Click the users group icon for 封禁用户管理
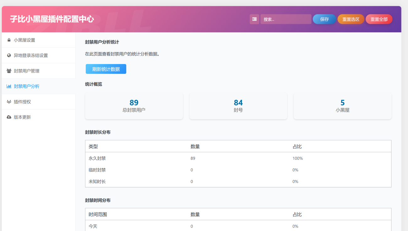Image resolution: width=408 pixels, height=231 pixels. tap(9, 71)
